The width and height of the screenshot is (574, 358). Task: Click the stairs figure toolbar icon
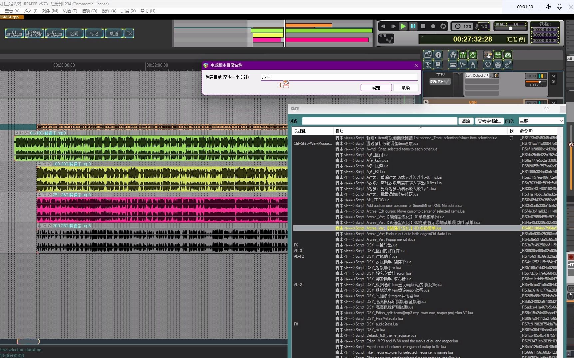pyautogui.click(x=428, y=64)
